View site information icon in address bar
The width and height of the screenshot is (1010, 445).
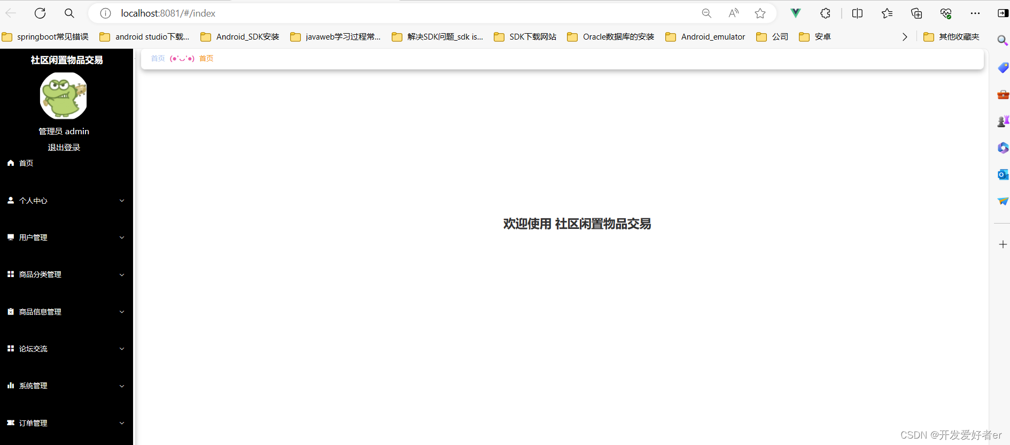pos(106,13)
